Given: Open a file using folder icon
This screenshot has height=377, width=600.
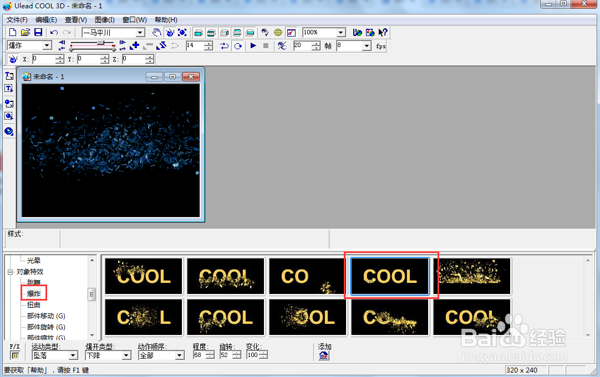Looking at the screenshot, I should pos(26,33).
